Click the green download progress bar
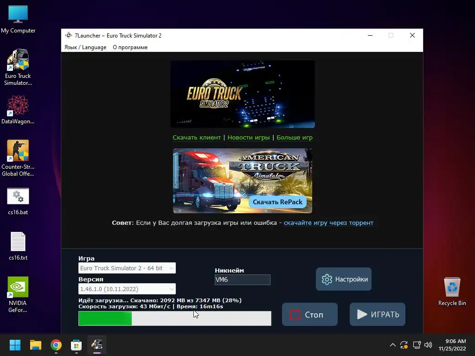This screenshot has height=356, width=475. pyautogui.click(x=175, y=318)
